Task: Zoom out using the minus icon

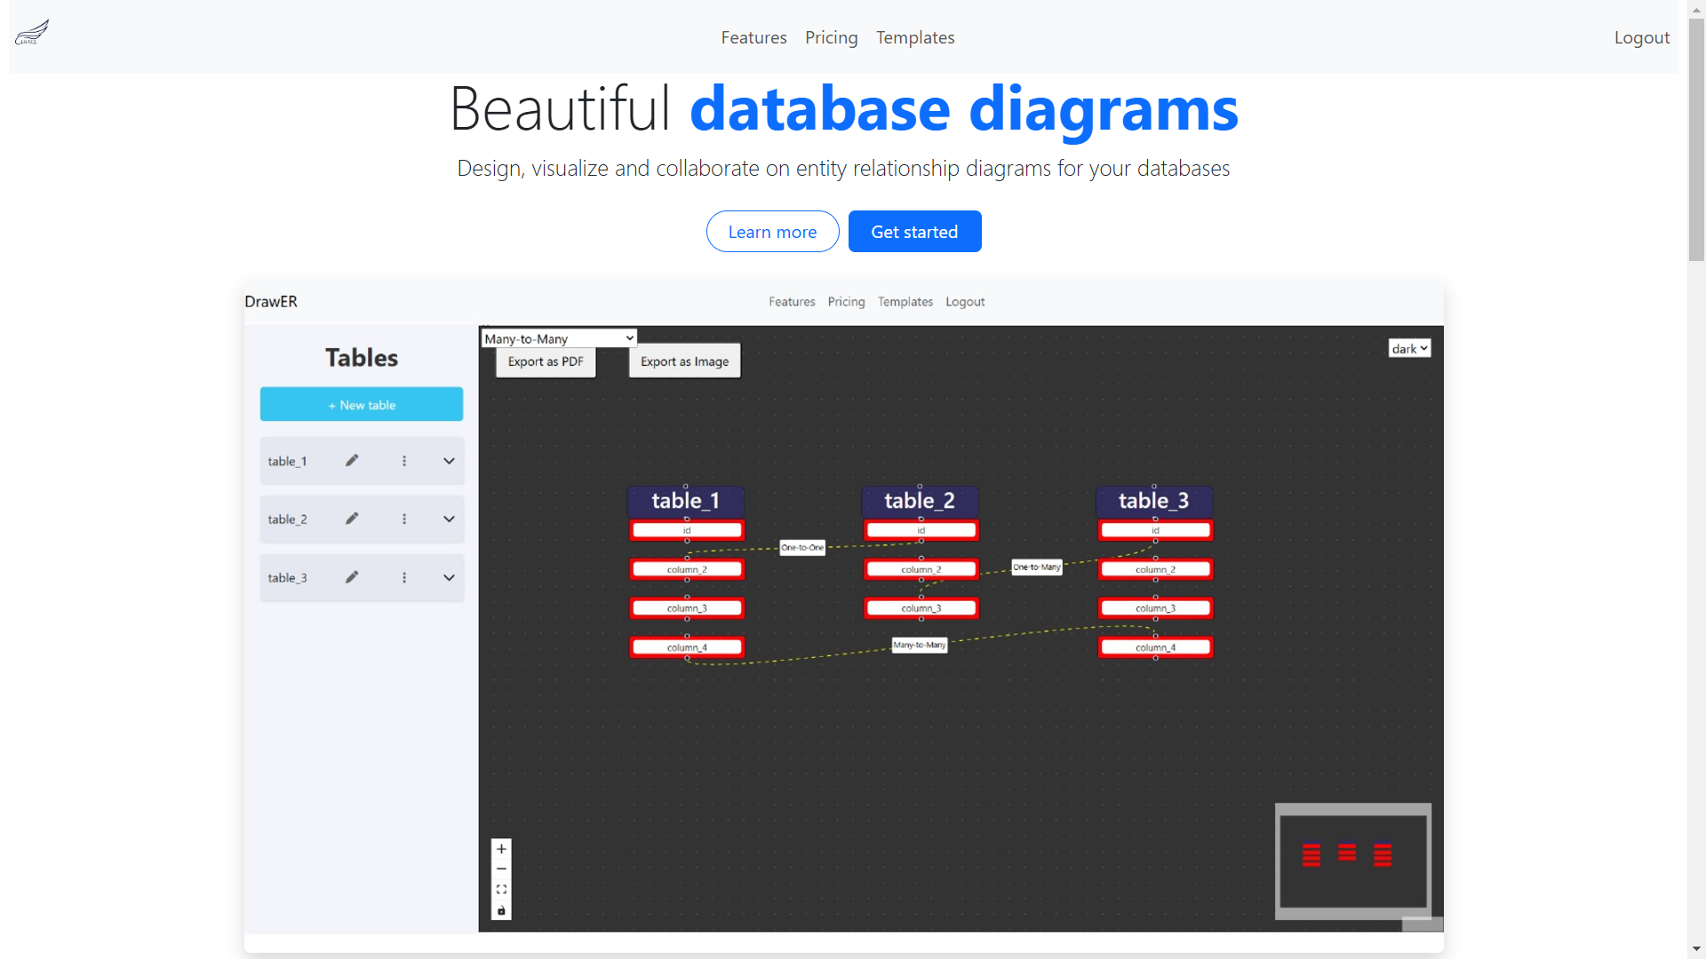Action: [x=501, y=869]
